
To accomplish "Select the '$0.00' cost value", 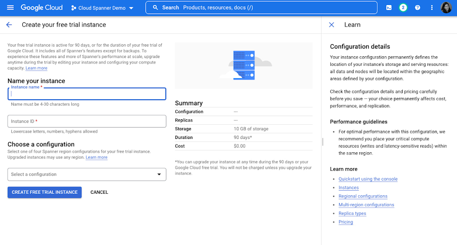I will (239, 146).
